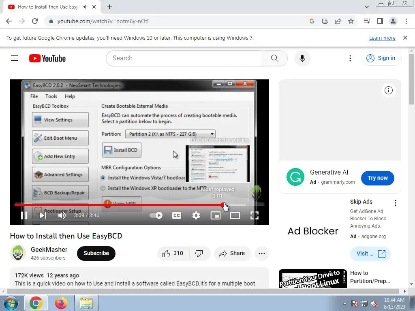Image resolution: width=415 pixels, height=311 pixels.
Task: Open Chrome three-dot menu
Action: click(x=406, y=21)
